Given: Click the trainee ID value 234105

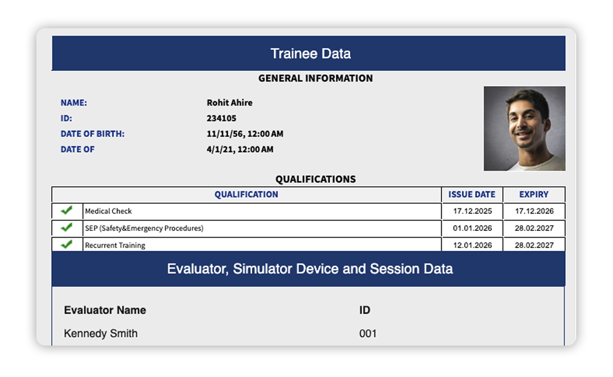Looking at the screenshot, I should (221, 118).
